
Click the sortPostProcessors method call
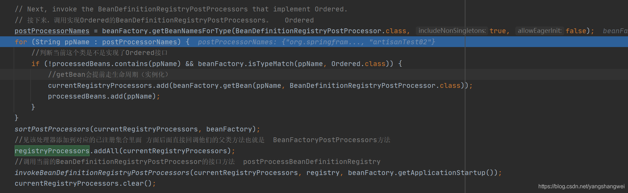tap(52, 129)
